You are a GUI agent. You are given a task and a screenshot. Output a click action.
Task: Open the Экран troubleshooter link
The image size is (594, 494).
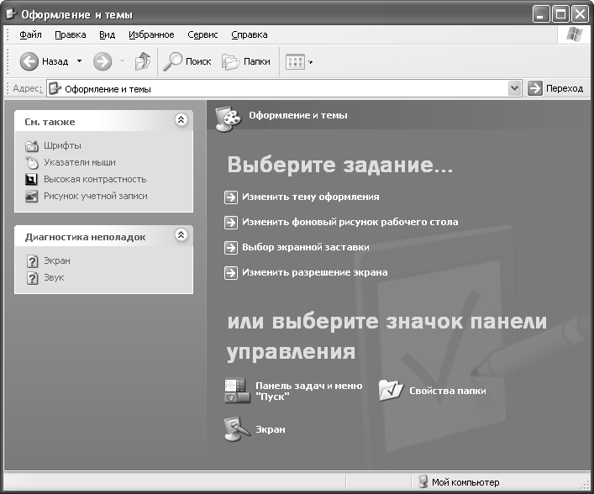click(57, 260)
